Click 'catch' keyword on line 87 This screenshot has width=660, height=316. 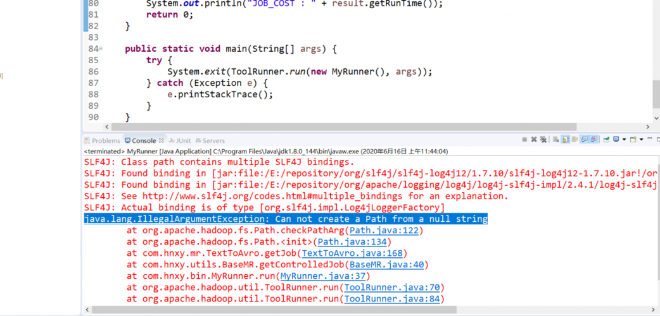(170, 83)
